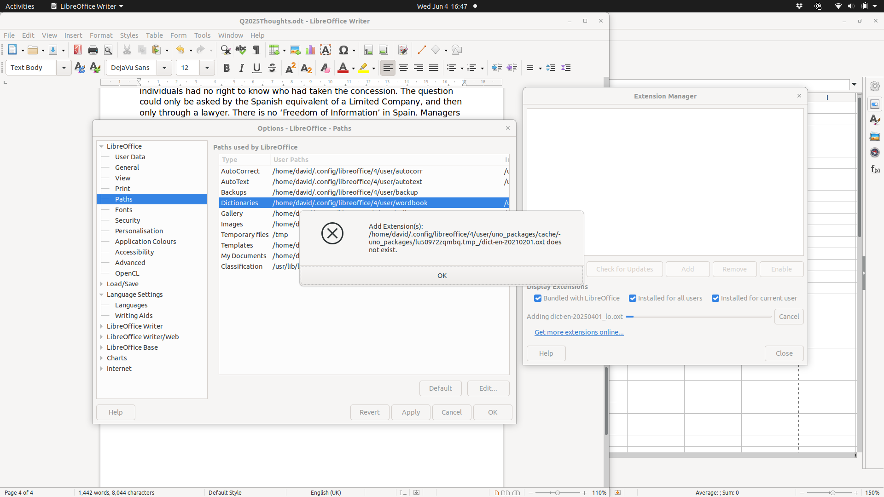Click Insert Chart icon
Viewport: 884px width, 497px height.
coord(310,50)
